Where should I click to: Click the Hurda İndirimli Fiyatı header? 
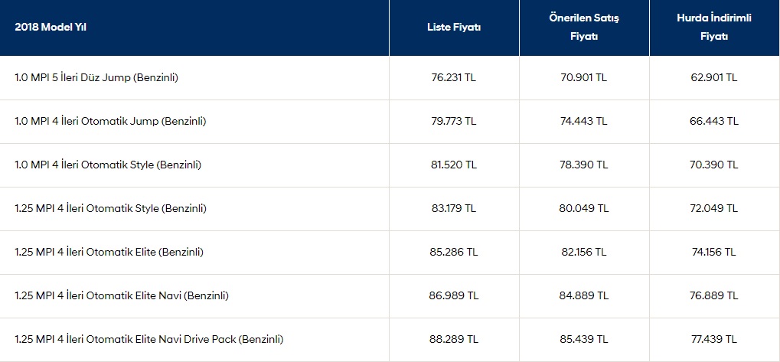click(x=714, y=28)
